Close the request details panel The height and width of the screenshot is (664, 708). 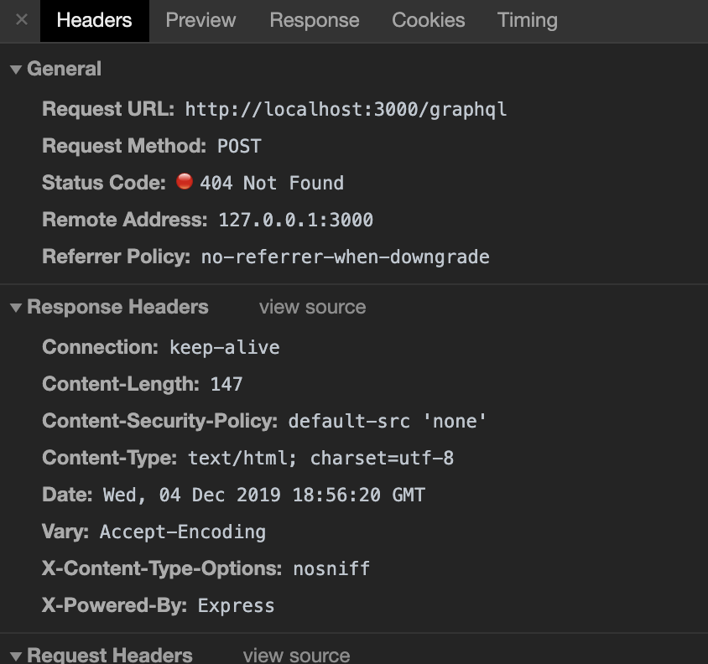22,20
